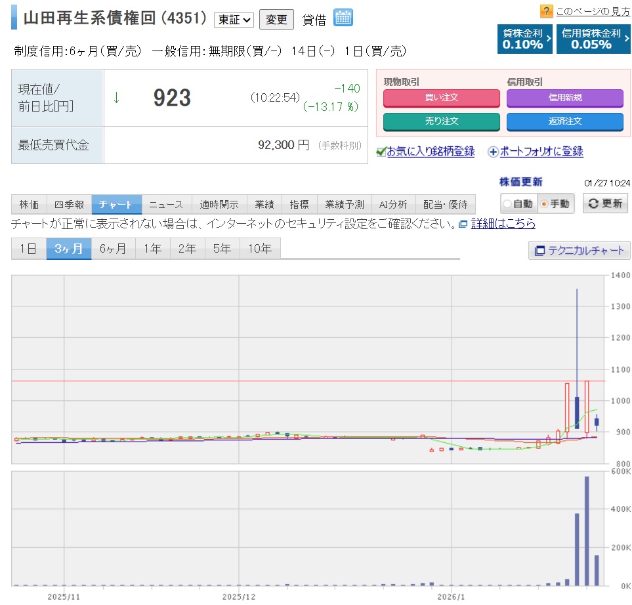
Task: Click the small popup icon before 詳細はこちら
Action: (x=463, y=224)
